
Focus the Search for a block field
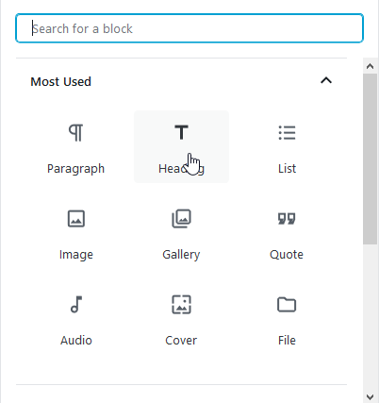tap(189, 28)
